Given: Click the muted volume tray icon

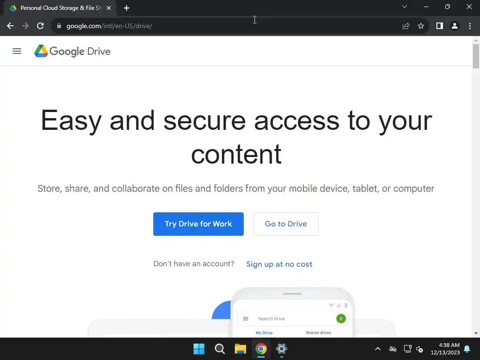Looking at the screenshot, I should click(420, 349).
